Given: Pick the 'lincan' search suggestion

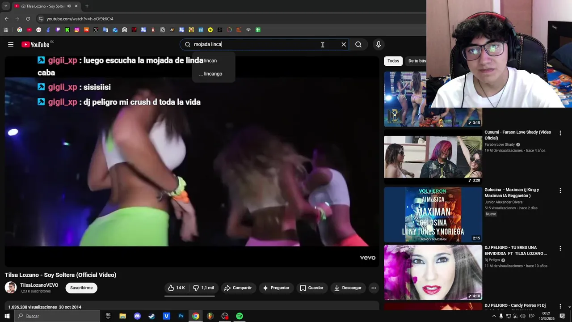Looking at the screenshot, I should coord(214,60).
